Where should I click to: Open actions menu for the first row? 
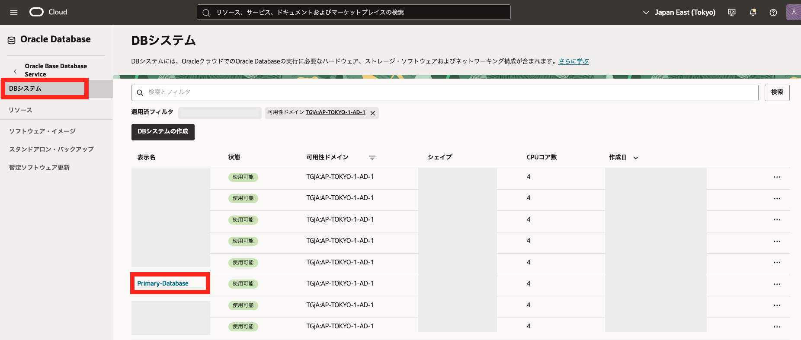pos(777,177)
